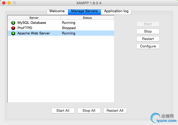This screenshot has height=125, width=178.
Task: Open Configure for the selected server
Action: pyautogui.click(x=148, y=46)
